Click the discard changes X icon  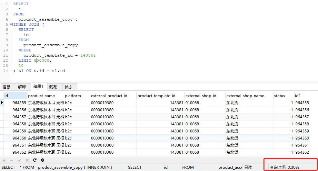[x=27, y=160]
